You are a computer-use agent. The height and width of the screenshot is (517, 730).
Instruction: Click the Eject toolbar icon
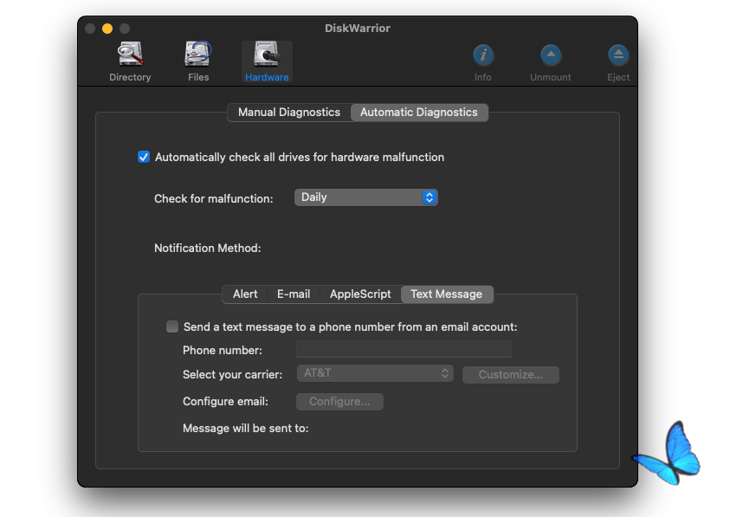click(x=618, y=62)
